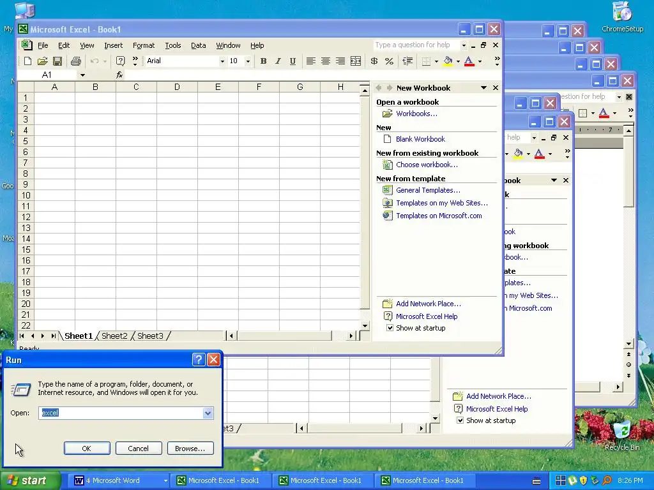Open the Insert menu

tap(114, 45)
